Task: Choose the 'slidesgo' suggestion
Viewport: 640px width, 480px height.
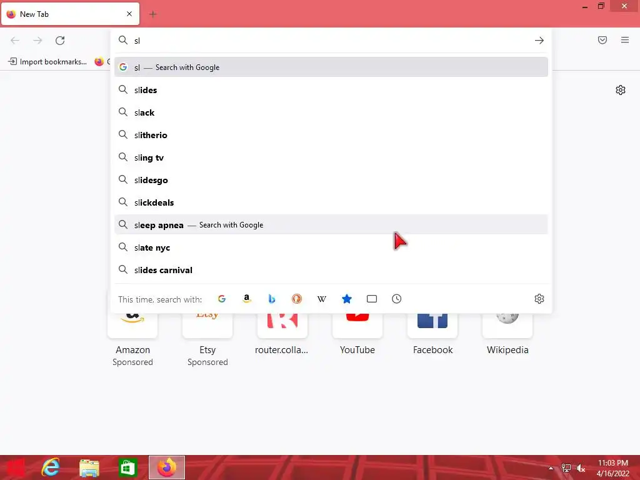Action: tap(331, 180)
